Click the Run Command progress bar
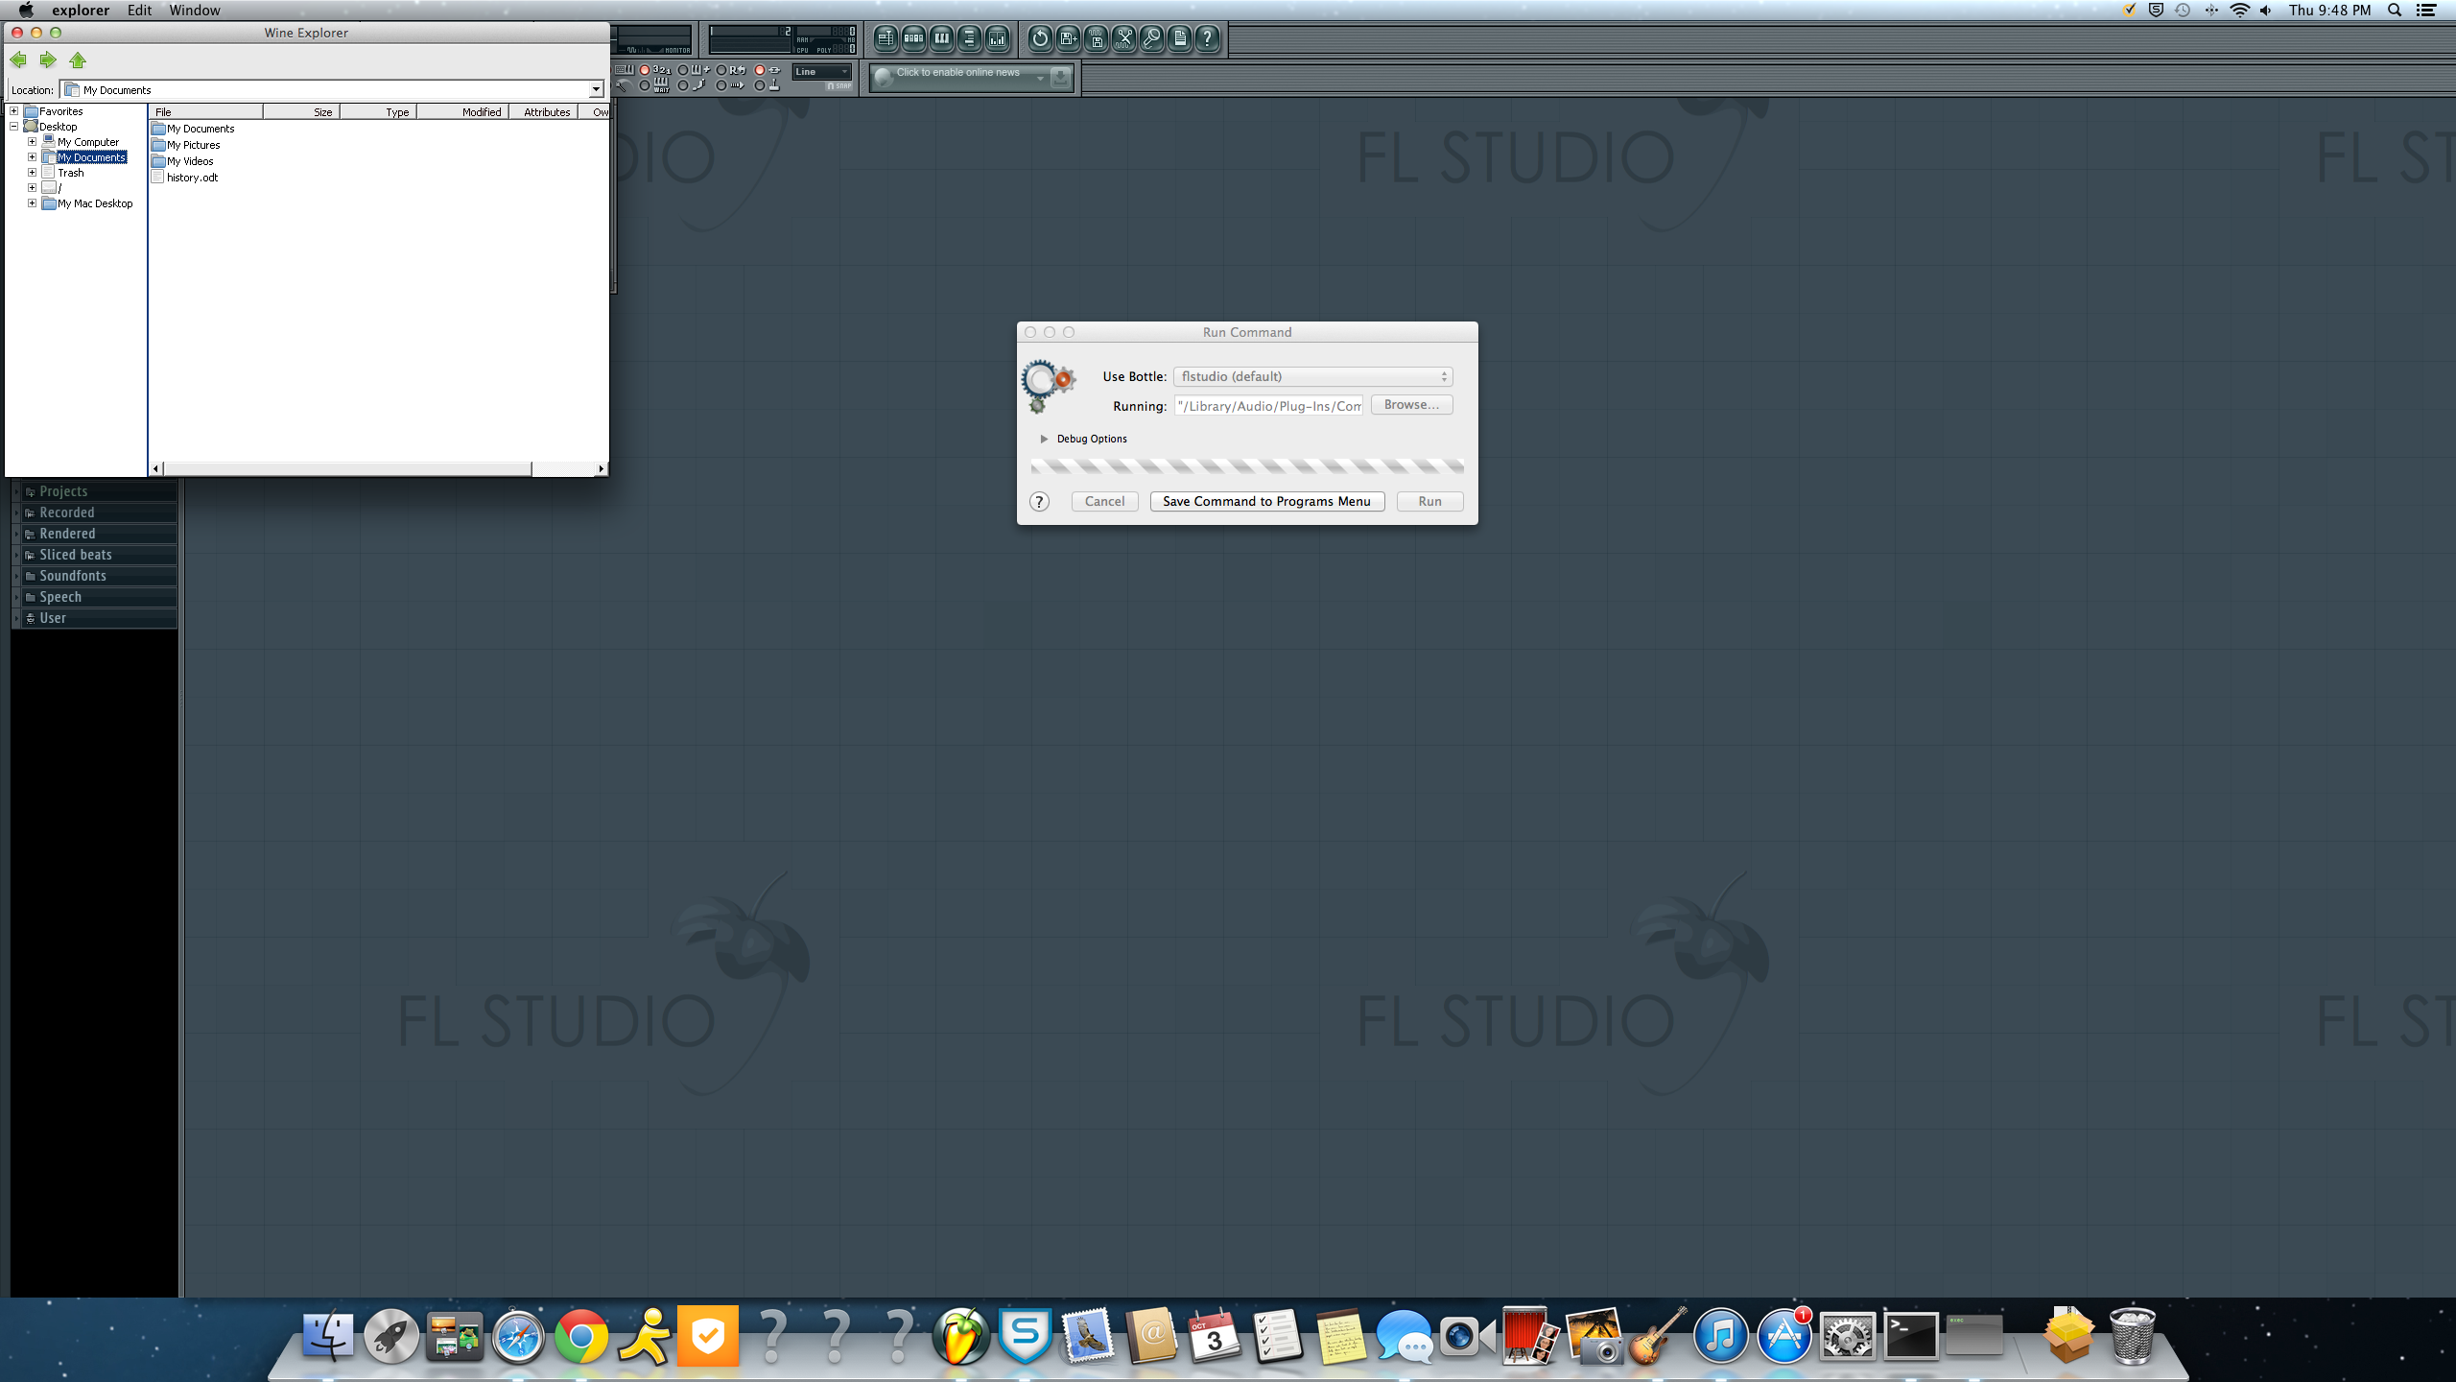This screenshot has height=1382, width=2456. pyautogui.click(x=1246, y=466)
